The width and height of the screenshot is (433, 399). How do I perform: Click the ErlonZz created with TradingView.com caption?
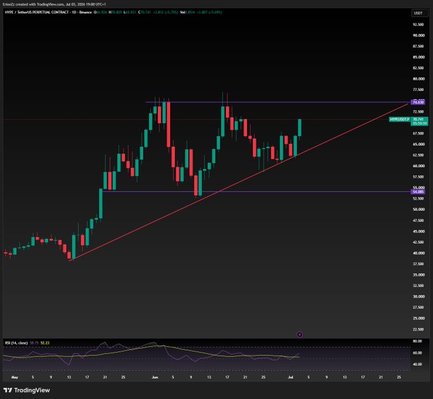[54, 4]
